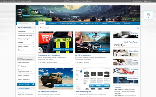156x97 pixels.
Task: Click the My Account arrow icon
Action: [x=33, y=84]
